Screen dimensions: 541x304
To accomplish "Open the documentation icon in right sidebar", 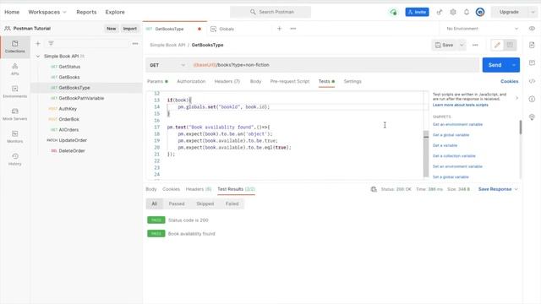I will tap(532, 45).
